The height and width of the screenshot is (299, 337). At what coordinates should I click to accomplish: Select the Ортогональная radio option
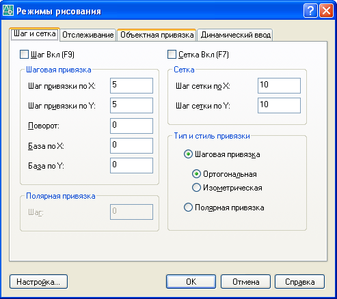pyautogui.click(x=196, y=174)
